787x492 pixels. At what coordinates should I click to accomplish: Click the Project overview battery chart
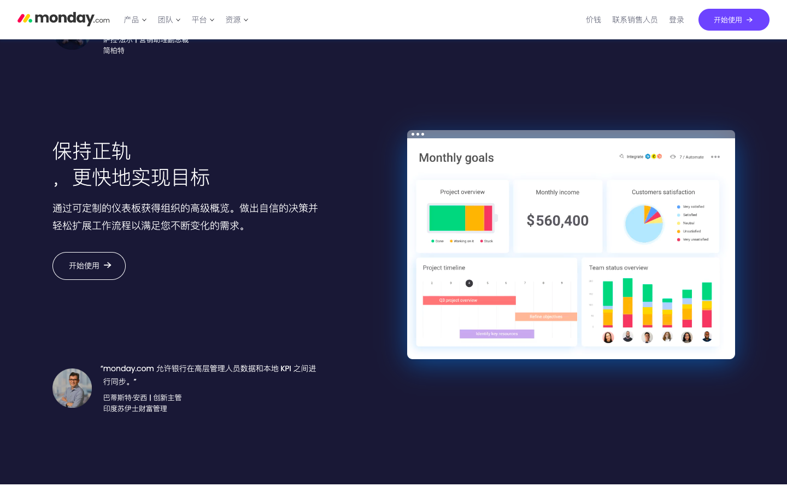point(461,218)
